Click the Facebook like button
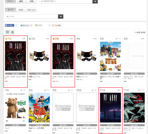This screenshot has width=148, height=134. click(x=9, y=25)
